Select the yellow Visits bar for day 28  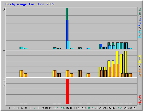tap(121, 64)
